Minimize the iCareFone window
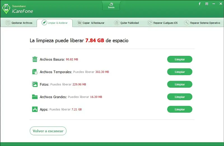 tap(214, 4)
